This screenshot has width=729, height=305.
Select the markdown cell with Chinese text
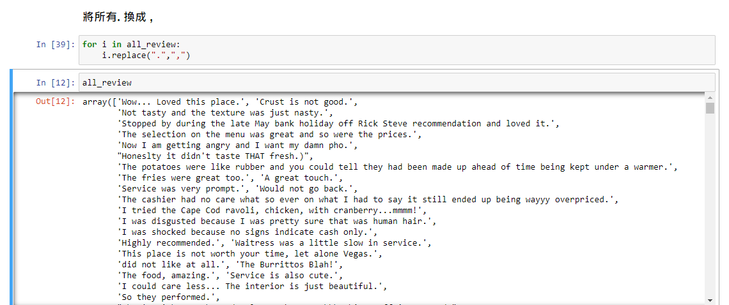118,18
